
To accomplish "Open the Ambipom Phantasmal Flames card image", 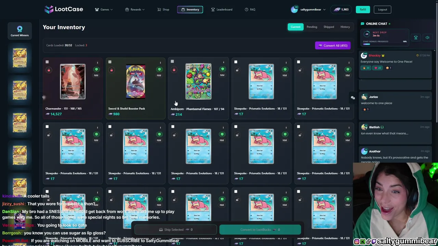I will click(198, 81).
